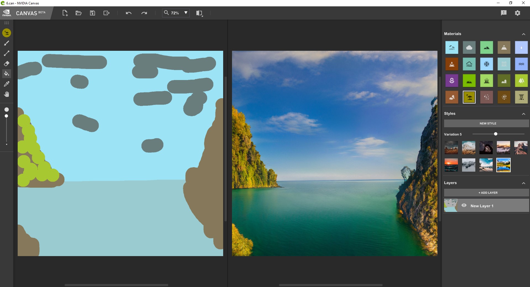530x287 pixels.
Task: Click the Export image icon
Action: 106,13
